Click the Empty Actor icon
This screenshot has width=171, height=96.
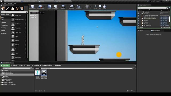(x=13, y=15)
